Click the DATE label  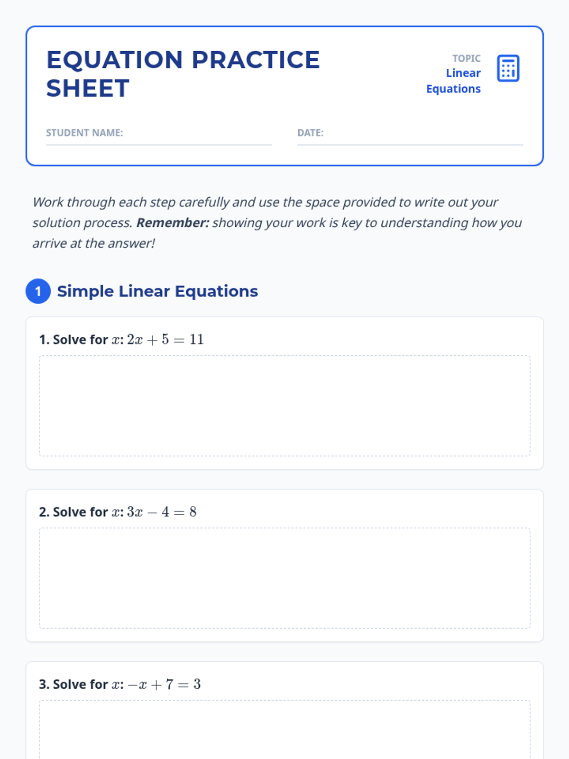coord(310,133)
